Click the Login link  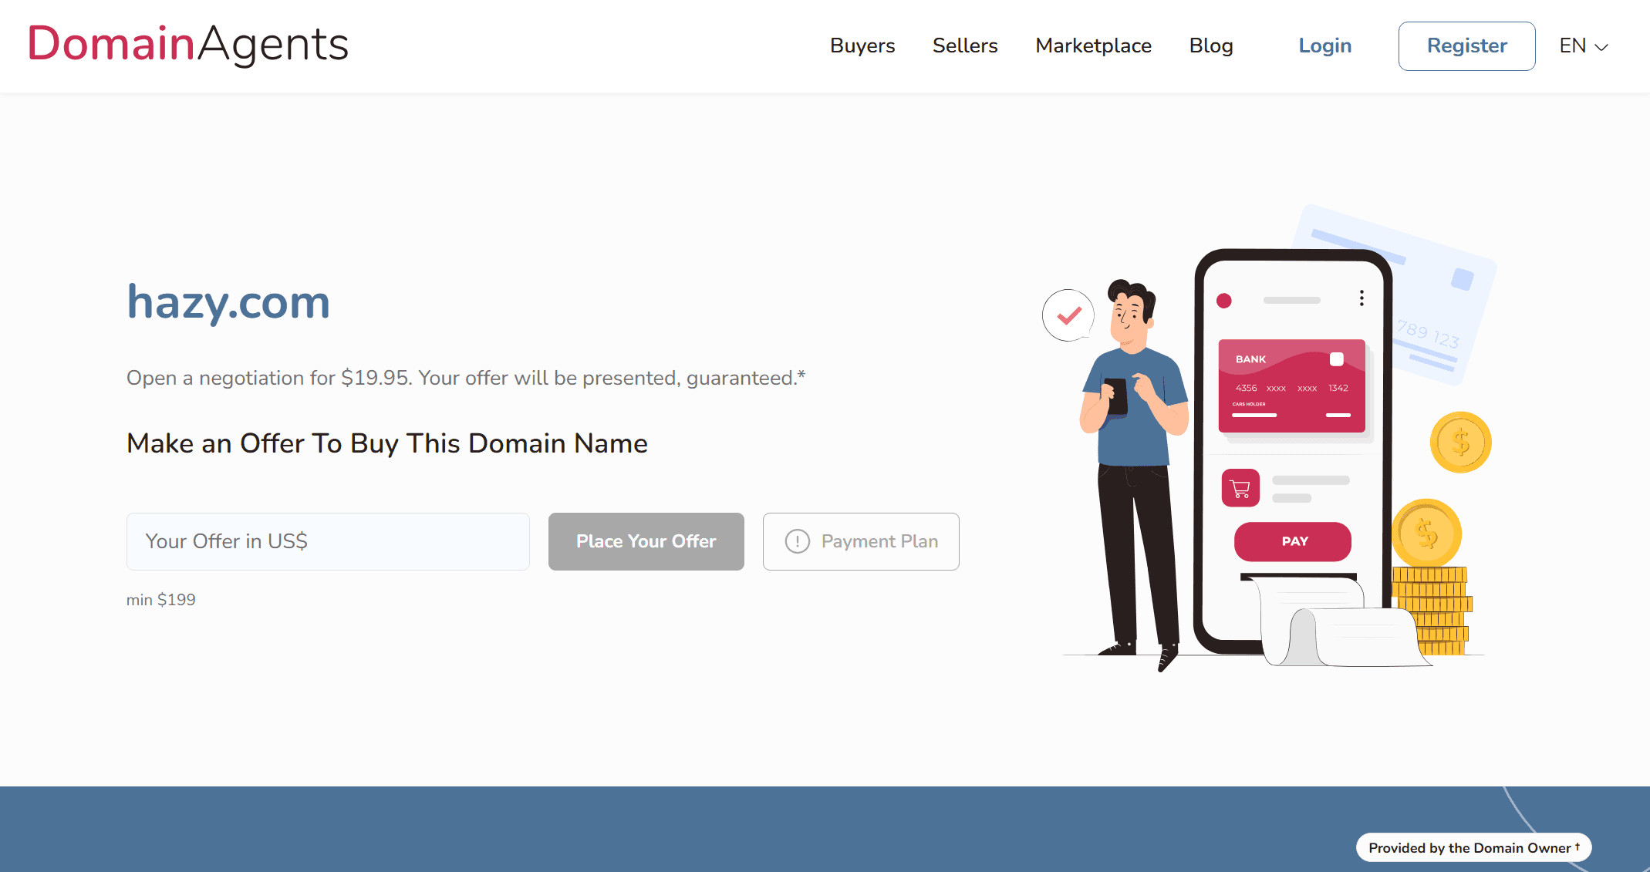pyautogui.click(x=1324, y=46)
